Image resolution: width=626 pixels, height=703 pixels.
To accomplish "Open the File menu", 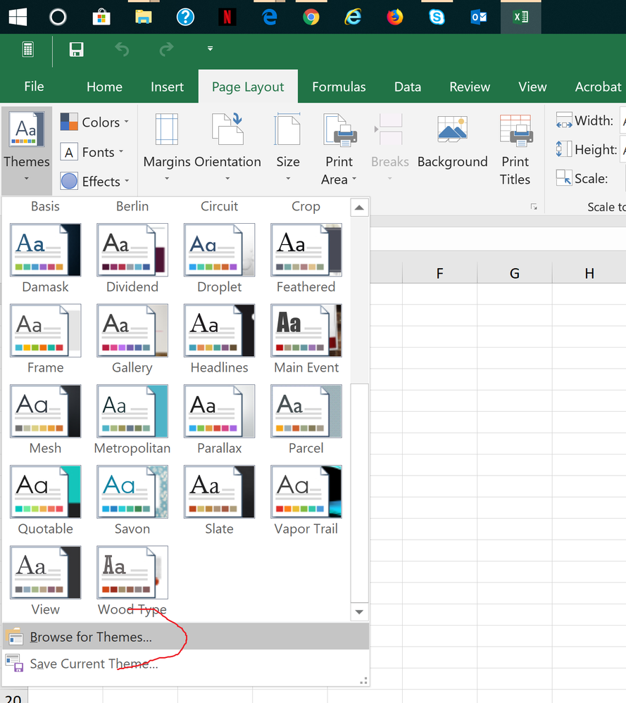I will pyautogui.click(x=33, y=86).
